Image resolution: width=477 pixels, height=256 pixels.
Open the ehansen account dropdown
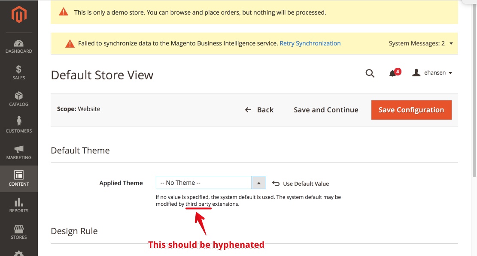click(432, 73)
